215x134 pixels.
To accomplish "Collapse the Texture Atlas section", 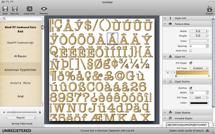I will 165,24.
